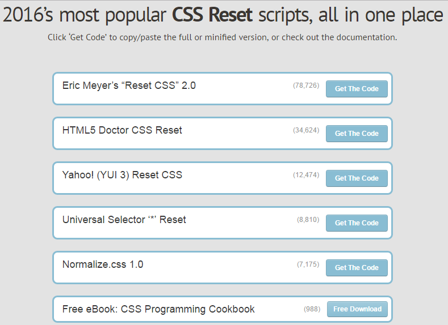Select the HTML5 Doctor CSS Reset title
448x325 pixels.
pos(122,130)
